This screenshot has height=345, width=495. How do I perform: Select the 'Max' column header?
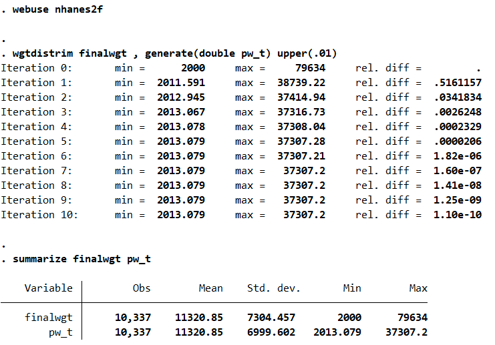418,288
